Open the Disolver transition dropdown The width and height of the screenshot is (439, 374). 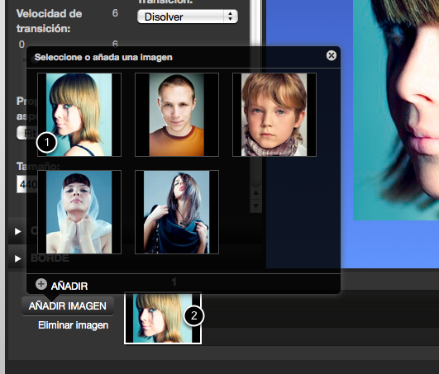pyautogui.click(x=188, y=17)
